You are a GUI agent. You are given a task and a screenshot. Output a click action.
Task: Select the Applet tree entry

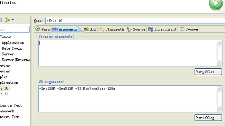coord(4,77)
